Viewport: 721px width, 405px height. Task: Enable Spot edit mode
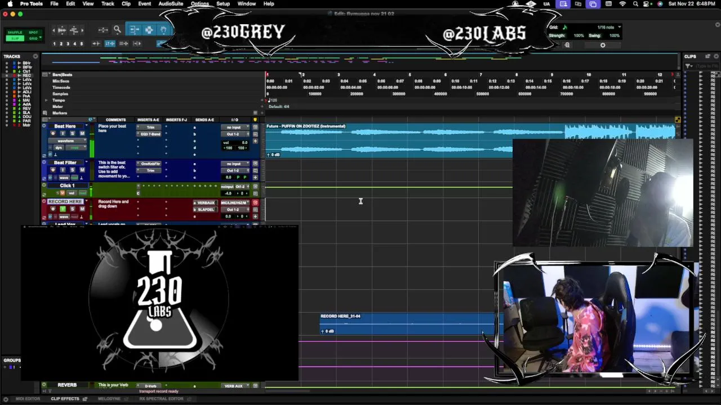[33, 33]
